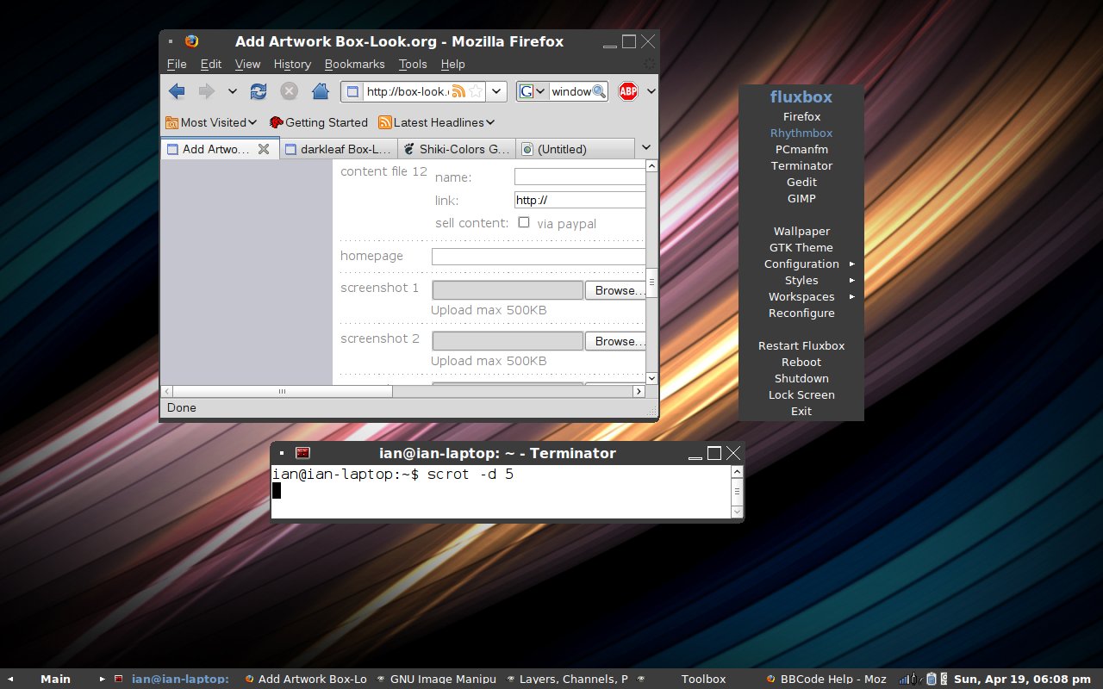Click the link field containing http://
The image size is (1103, 689).
(x=580, y=200)
